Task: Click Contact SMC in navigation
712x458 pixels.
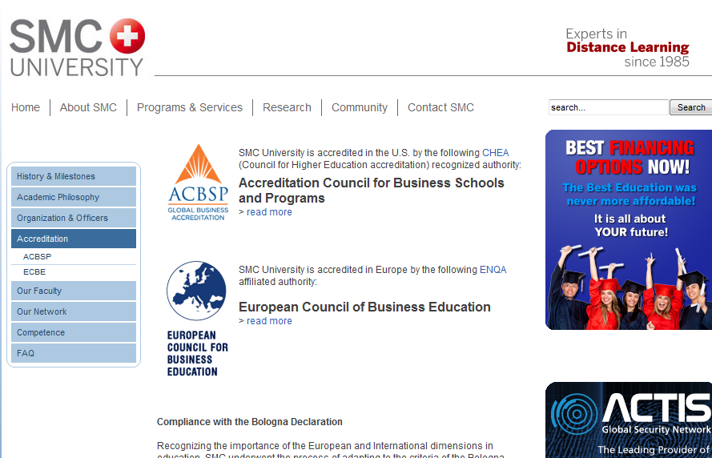Action: (x=440, y=107)
